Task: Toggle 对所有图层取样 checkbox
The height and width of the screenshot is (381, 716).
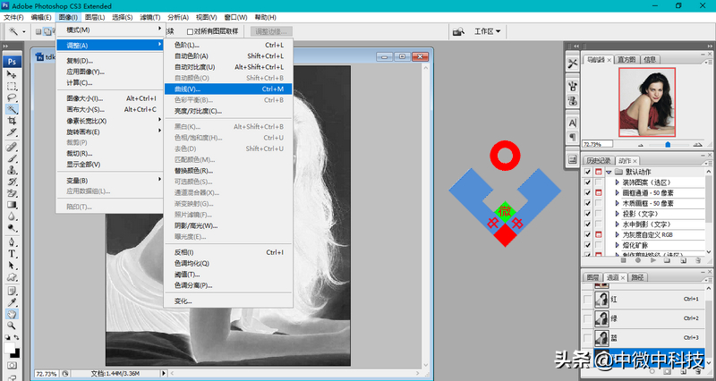Action: coord(190,31)
